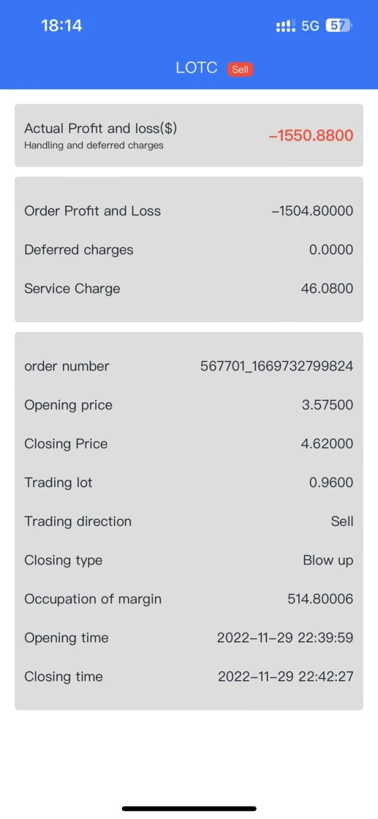This screenshot has height=819, width=378.
Task: Tap the Trading lot value 0.9600
Action: [331, 483]
